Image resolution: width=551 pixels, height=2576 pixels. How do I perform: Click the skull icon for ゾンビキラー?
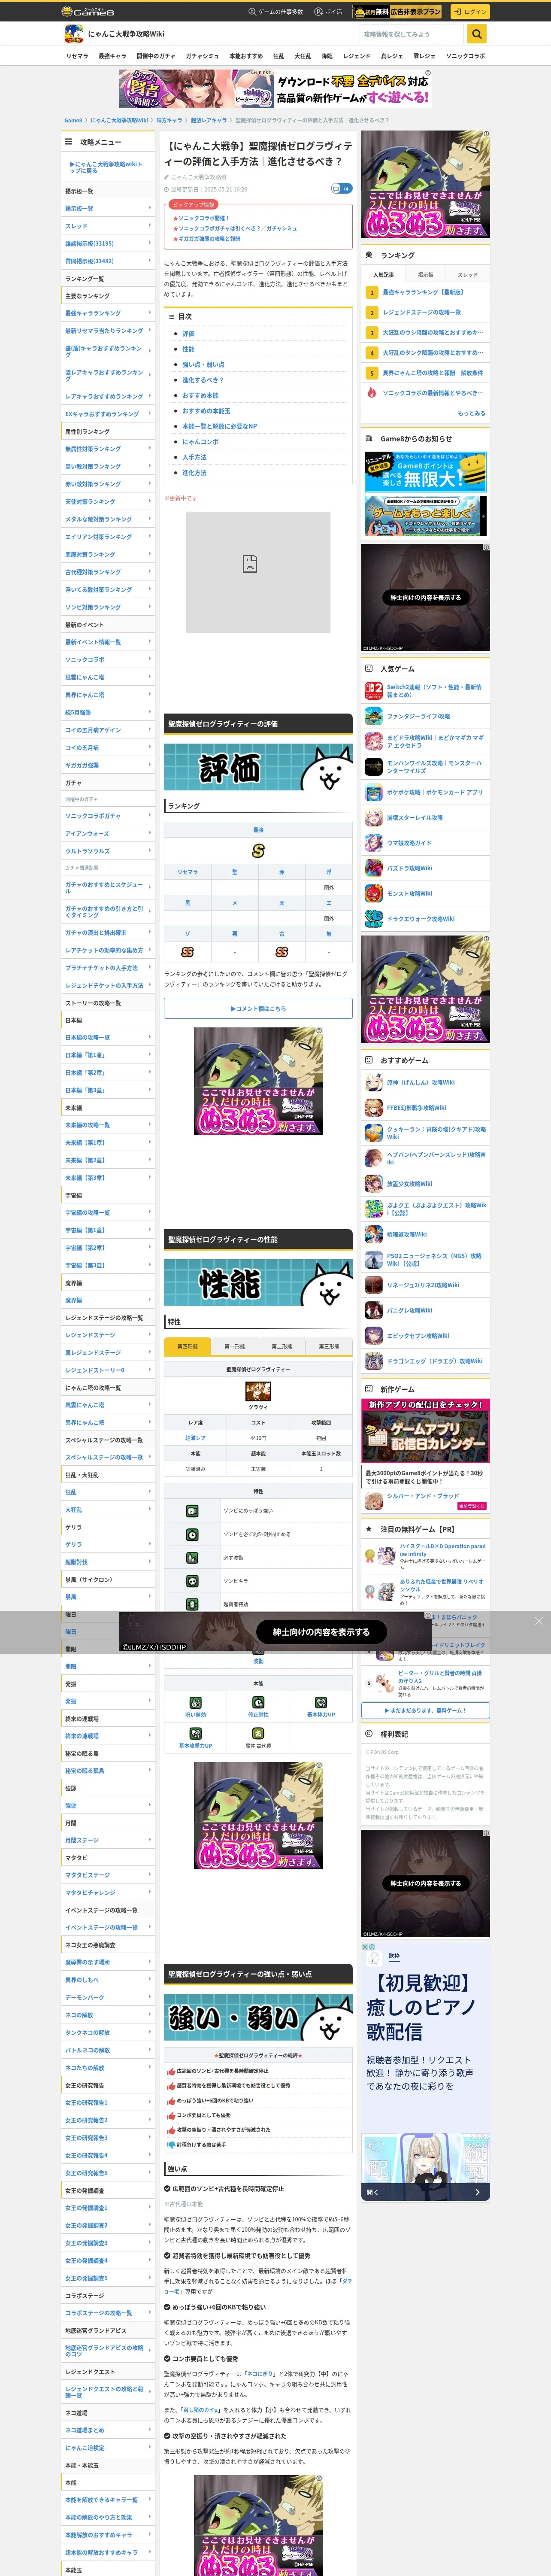coord(192,1581)
